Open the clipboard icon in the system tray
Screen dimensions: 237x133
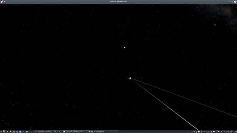pyautogui.click(x=211, y=132)
